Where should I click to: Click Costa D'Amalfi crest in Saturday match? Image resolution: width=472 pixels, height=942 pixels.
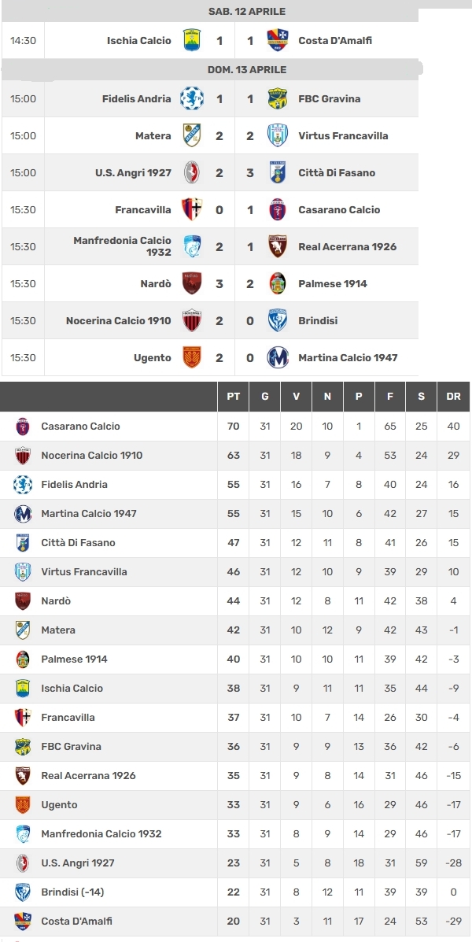(x=278, y=40)
